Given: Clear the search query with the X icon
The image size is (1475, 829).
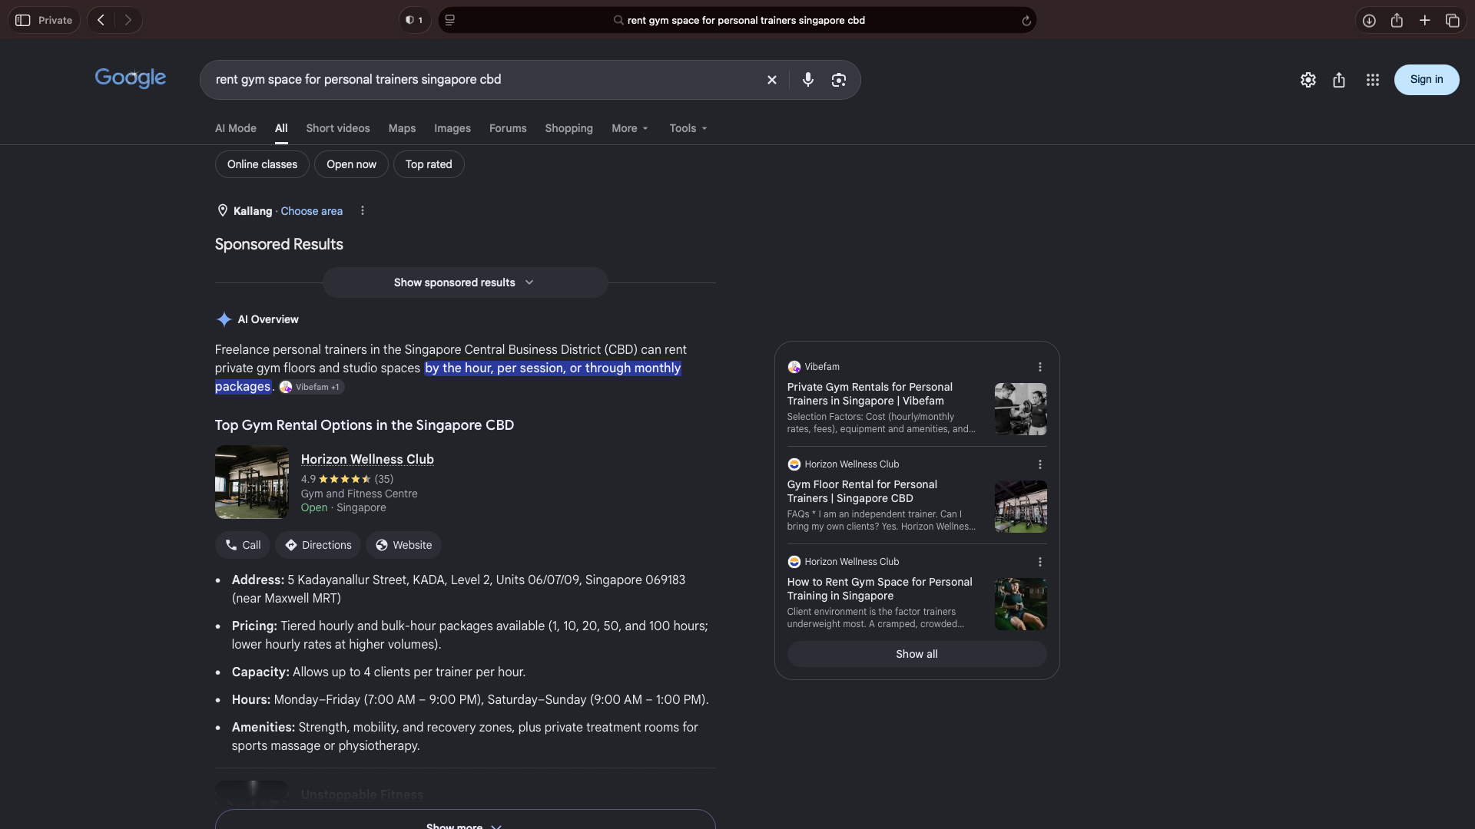Looking at the screenshot, I should point(772,80).
